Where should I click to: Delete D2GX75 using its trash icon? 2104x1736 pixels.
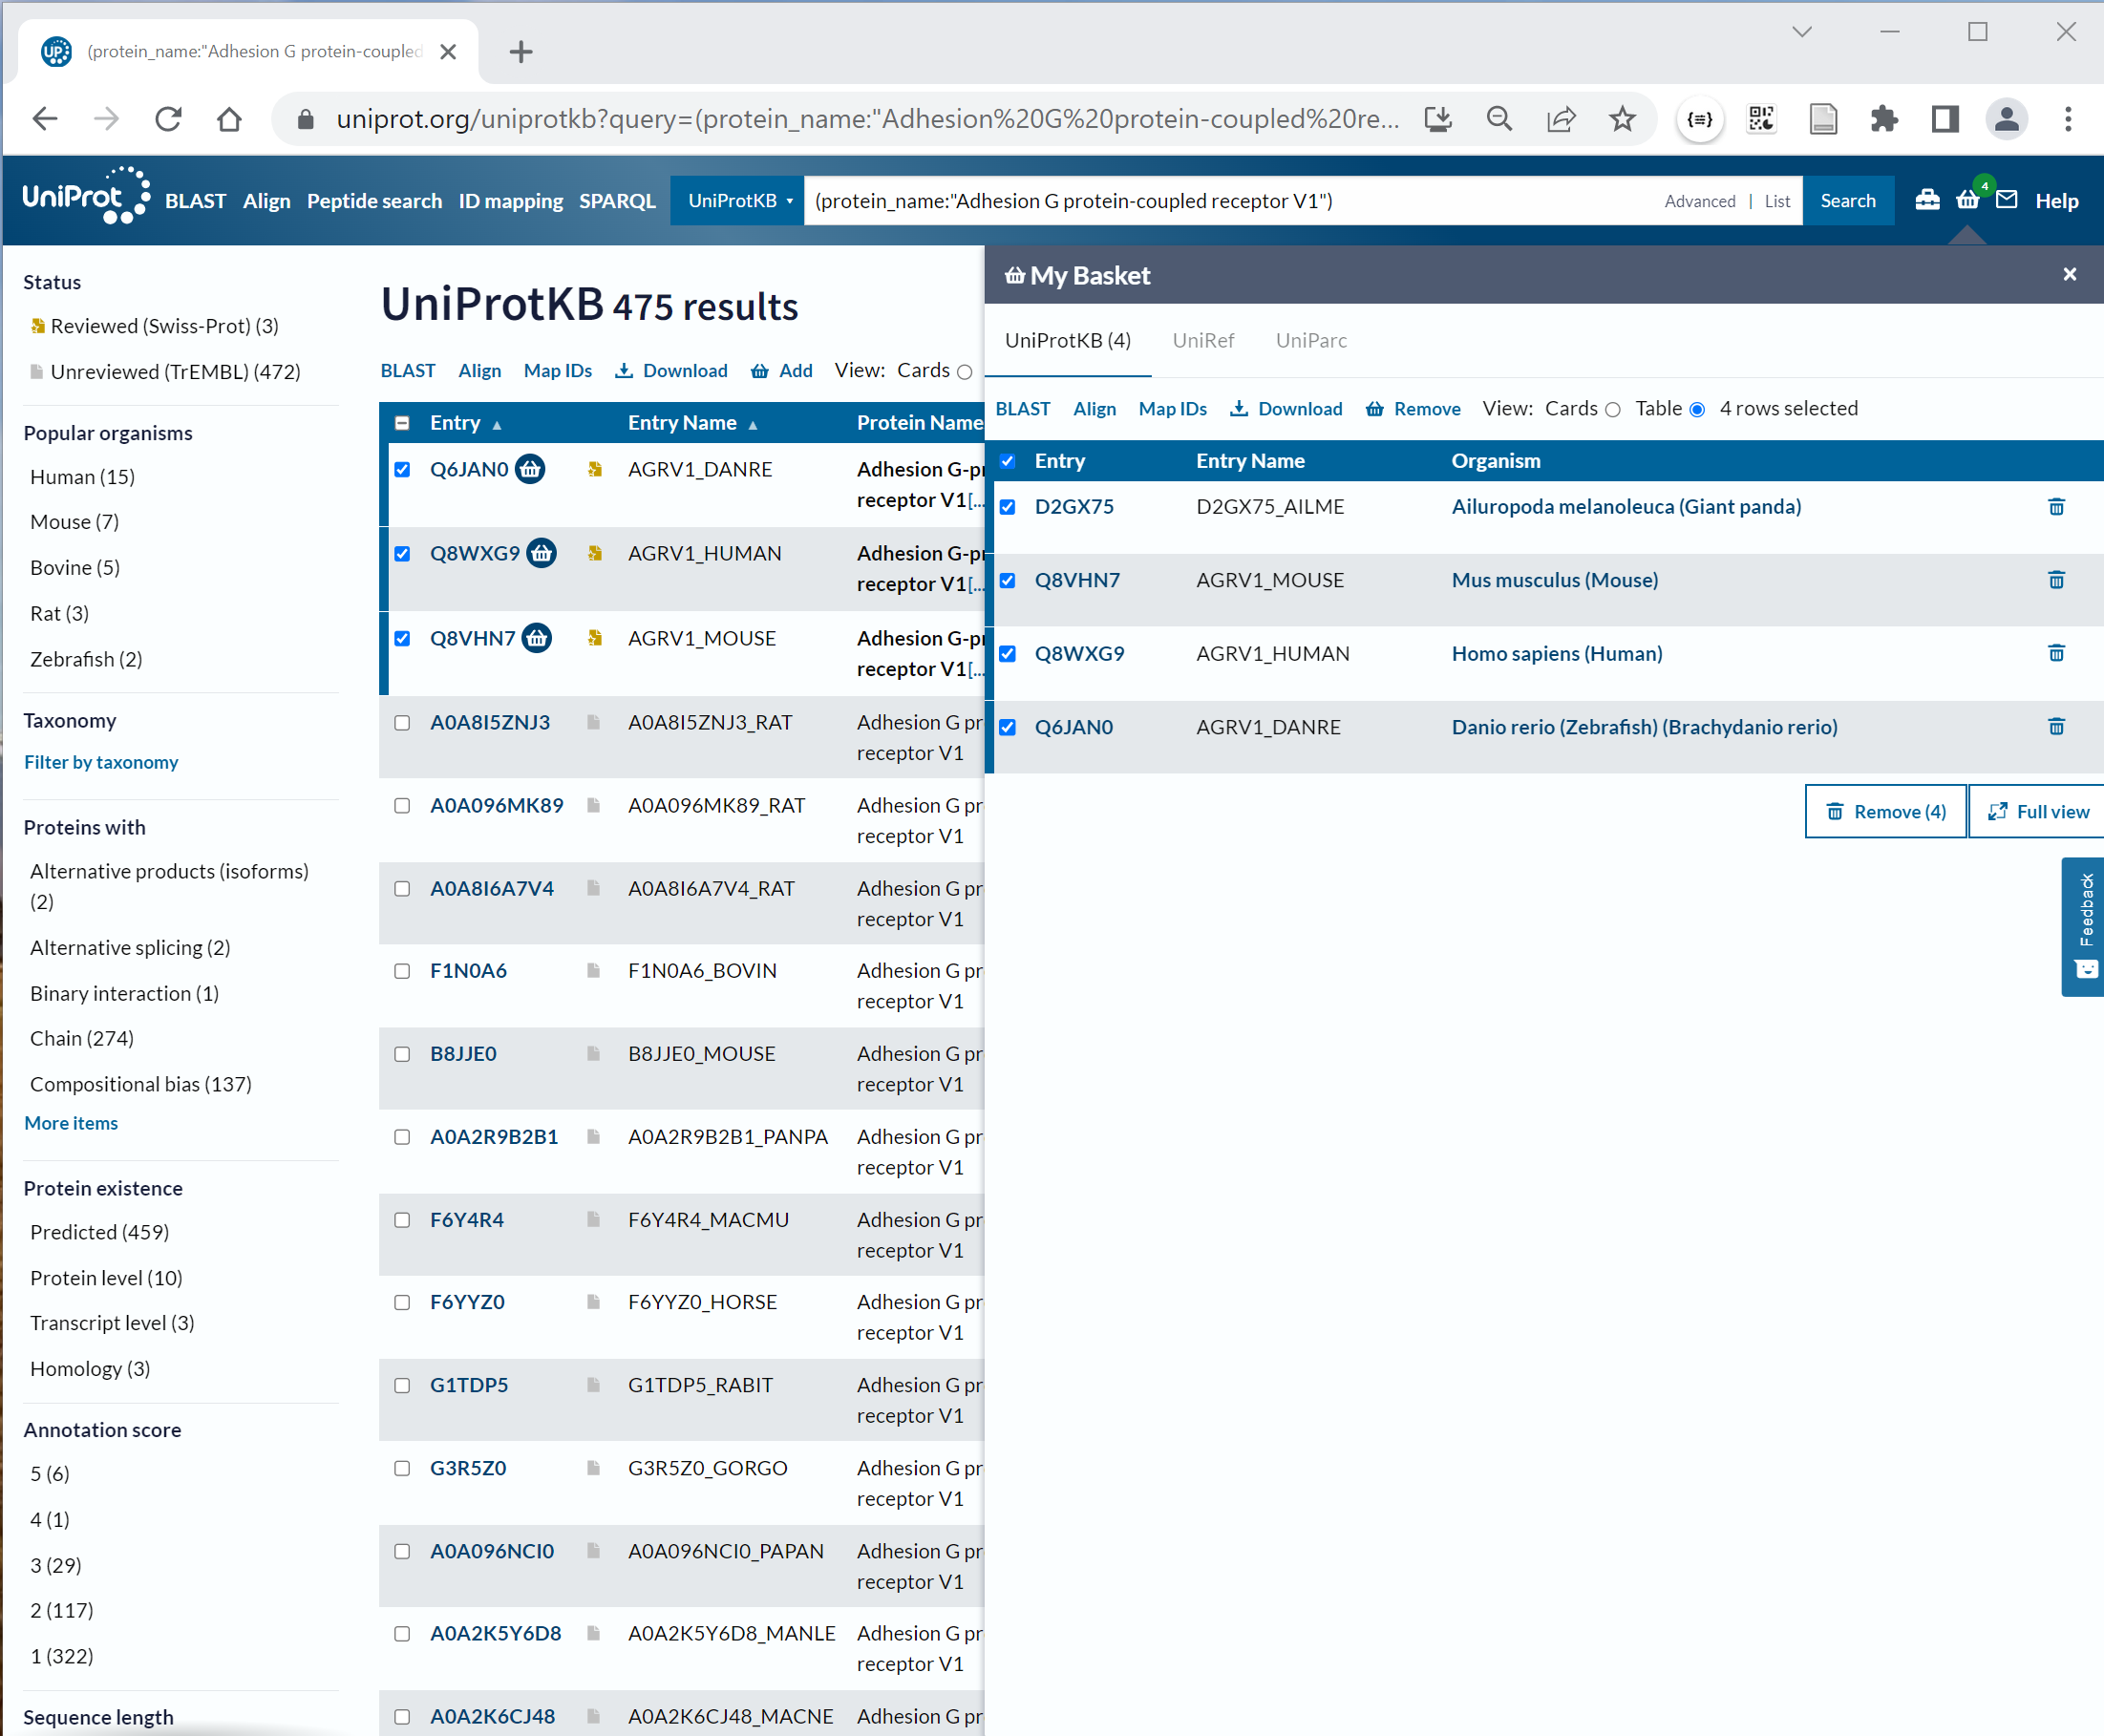(2056, 506)
